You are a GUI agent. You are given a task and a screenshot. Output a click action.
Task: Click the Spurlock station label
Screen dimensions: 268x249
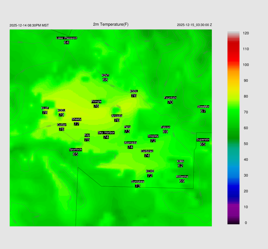tap(75, 150)
